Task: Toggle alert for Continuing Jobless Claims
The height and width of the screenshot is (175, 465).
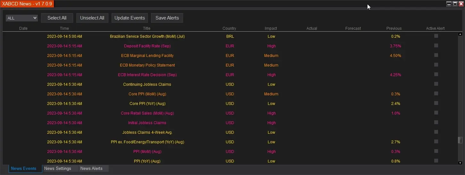Action: [436, 84]
